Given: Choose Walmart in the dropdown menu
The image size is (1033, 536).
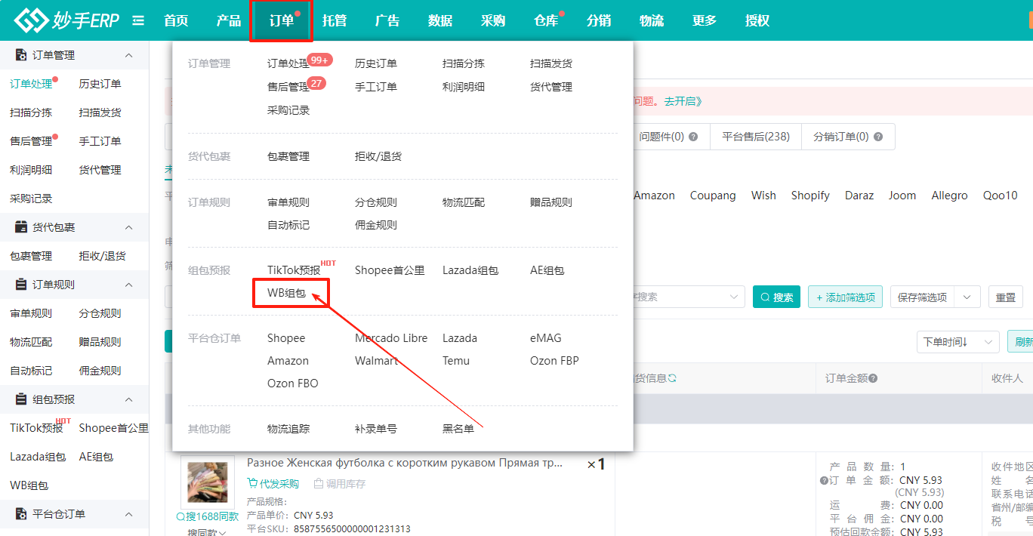Looking at the screenshot, I should (376, 361).
